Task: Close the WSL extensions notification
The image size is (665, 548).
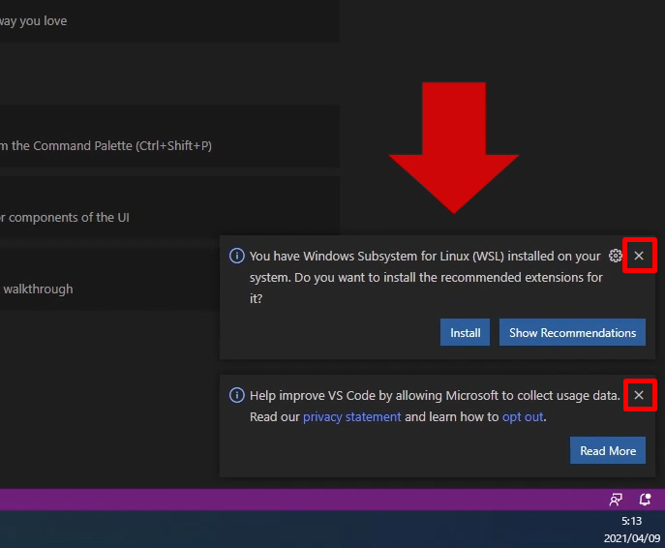Action: [x=639, y=256]
